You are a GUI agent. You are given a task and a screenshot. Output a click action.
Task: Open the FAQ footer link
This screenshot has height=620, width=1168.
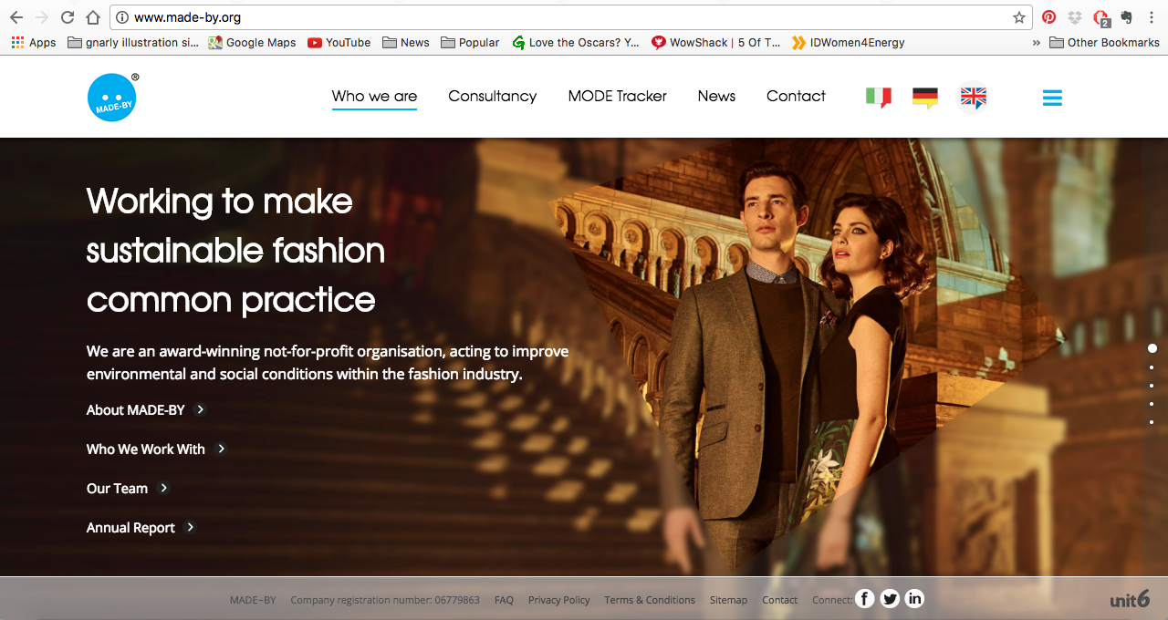coord(504,600)
